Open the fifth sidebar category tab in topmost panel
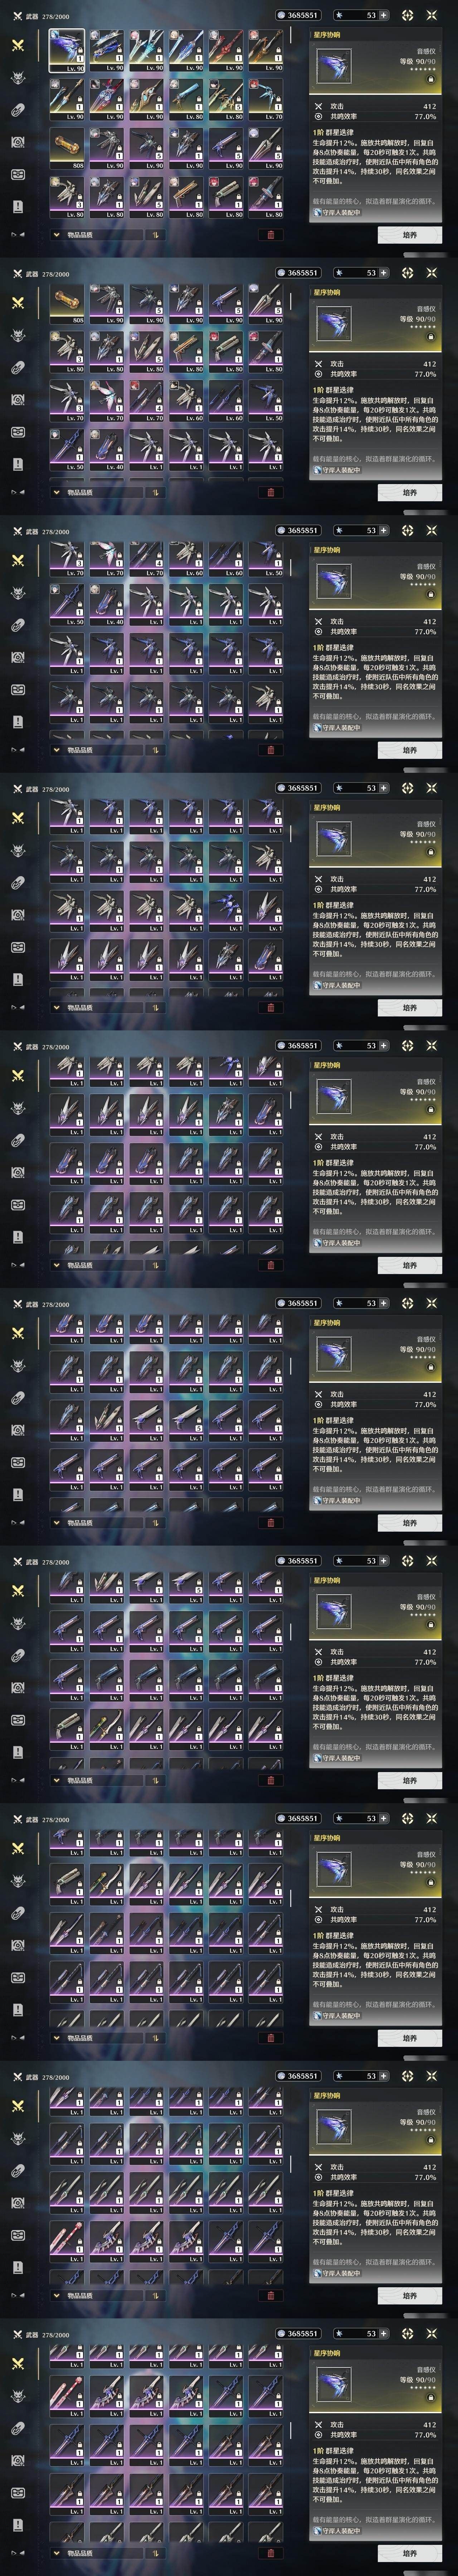 click(x=18, y=174)
